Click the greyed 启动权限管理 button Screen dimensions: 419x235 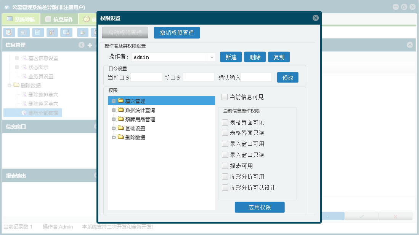point(125,33)
